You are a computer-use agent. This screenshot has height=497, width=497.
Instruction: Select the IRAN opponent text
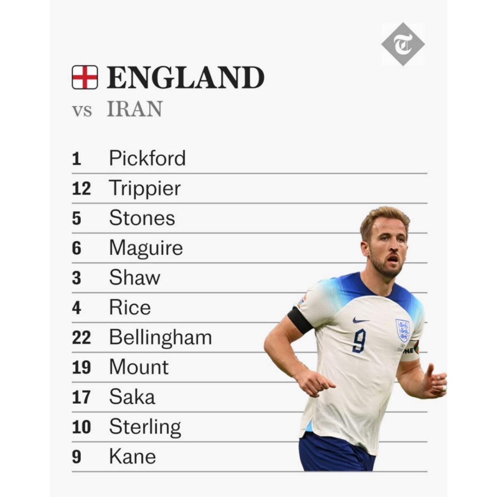135,109
